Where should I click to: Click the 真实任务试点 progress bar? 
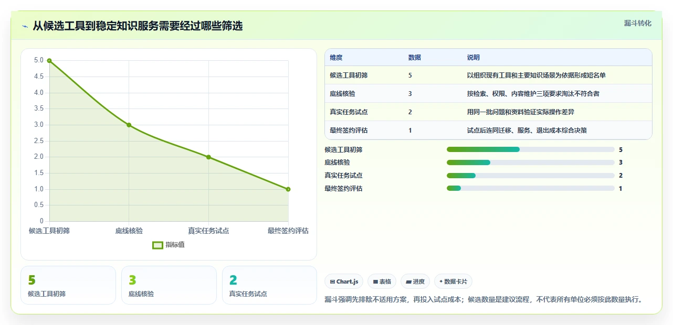pos(530,176)
